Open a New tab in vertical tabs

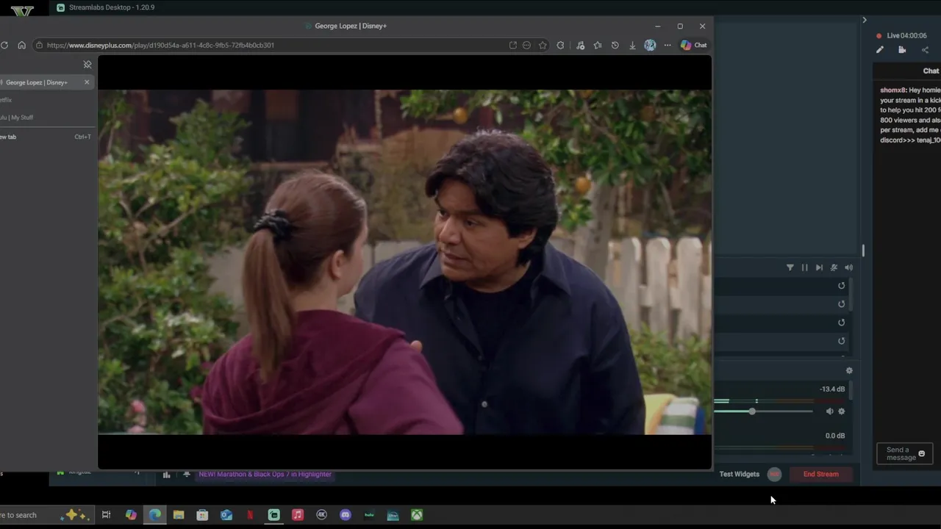(46, 137)
